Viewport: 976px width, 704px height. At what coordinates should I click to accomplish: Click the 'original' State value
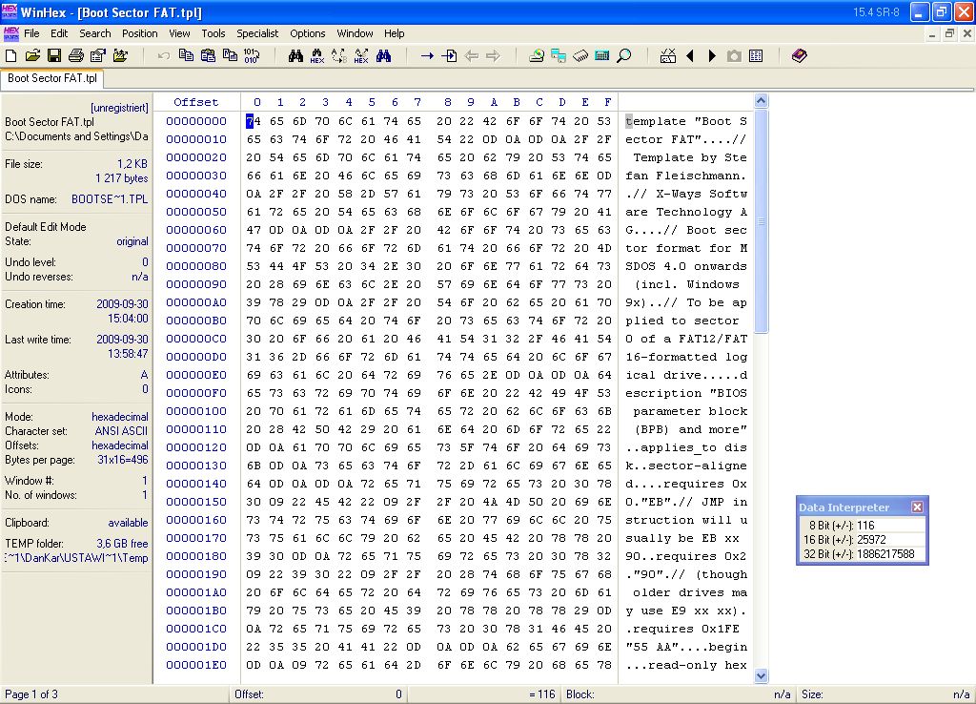132,241
